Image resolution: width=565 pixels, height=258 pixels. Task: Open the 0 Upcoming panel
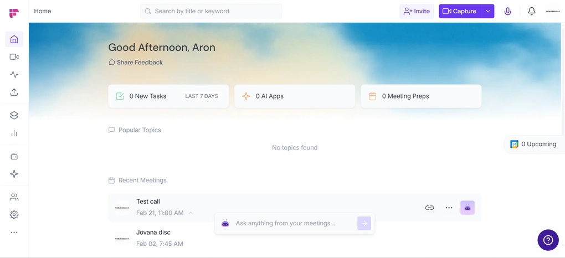(535, 144)
